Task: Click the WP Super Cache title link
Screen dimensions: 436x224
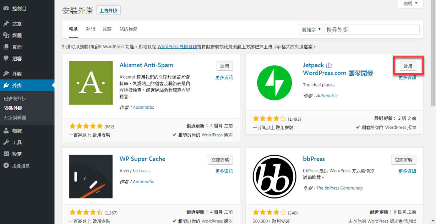Action: click(142, 159)
